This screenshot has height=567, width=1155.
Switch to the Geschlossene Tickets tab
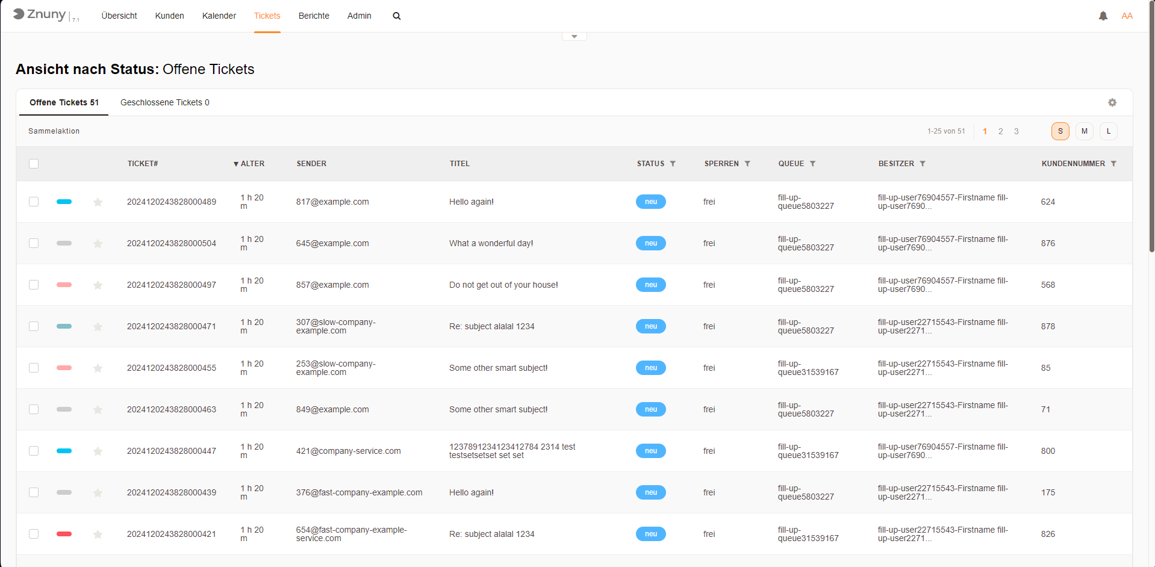coord(164,103)
